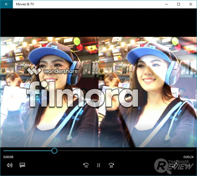The image size is (197, 176).
Task: Skip back 10 seconds
Action: point(86,165)
